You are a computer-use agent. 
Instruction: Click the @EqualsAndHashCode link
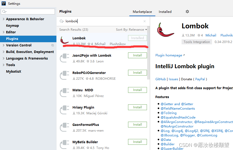178,117
